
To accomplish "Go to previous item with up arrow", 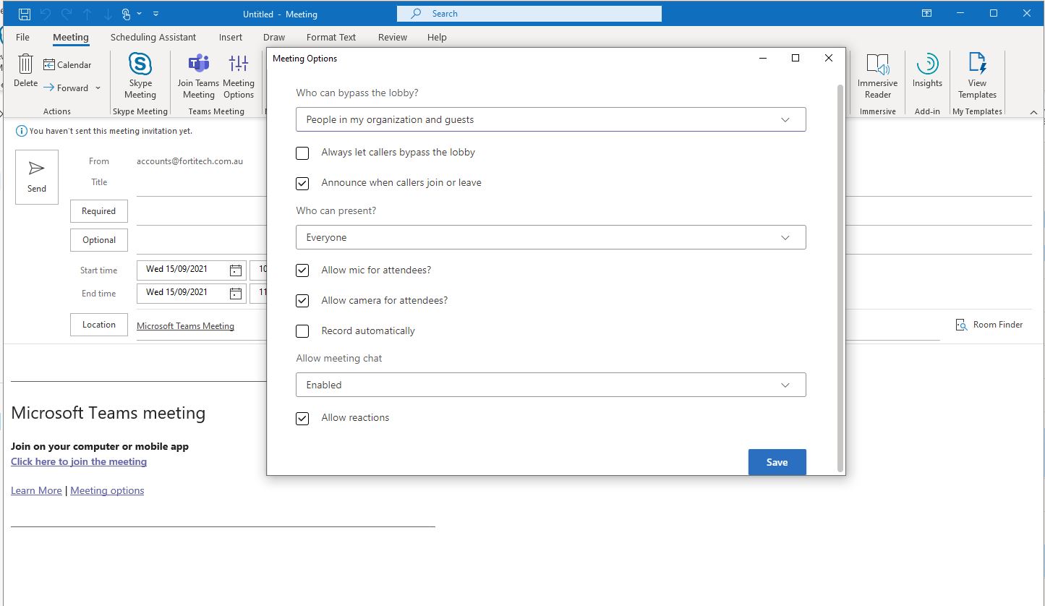I will 87,14.
